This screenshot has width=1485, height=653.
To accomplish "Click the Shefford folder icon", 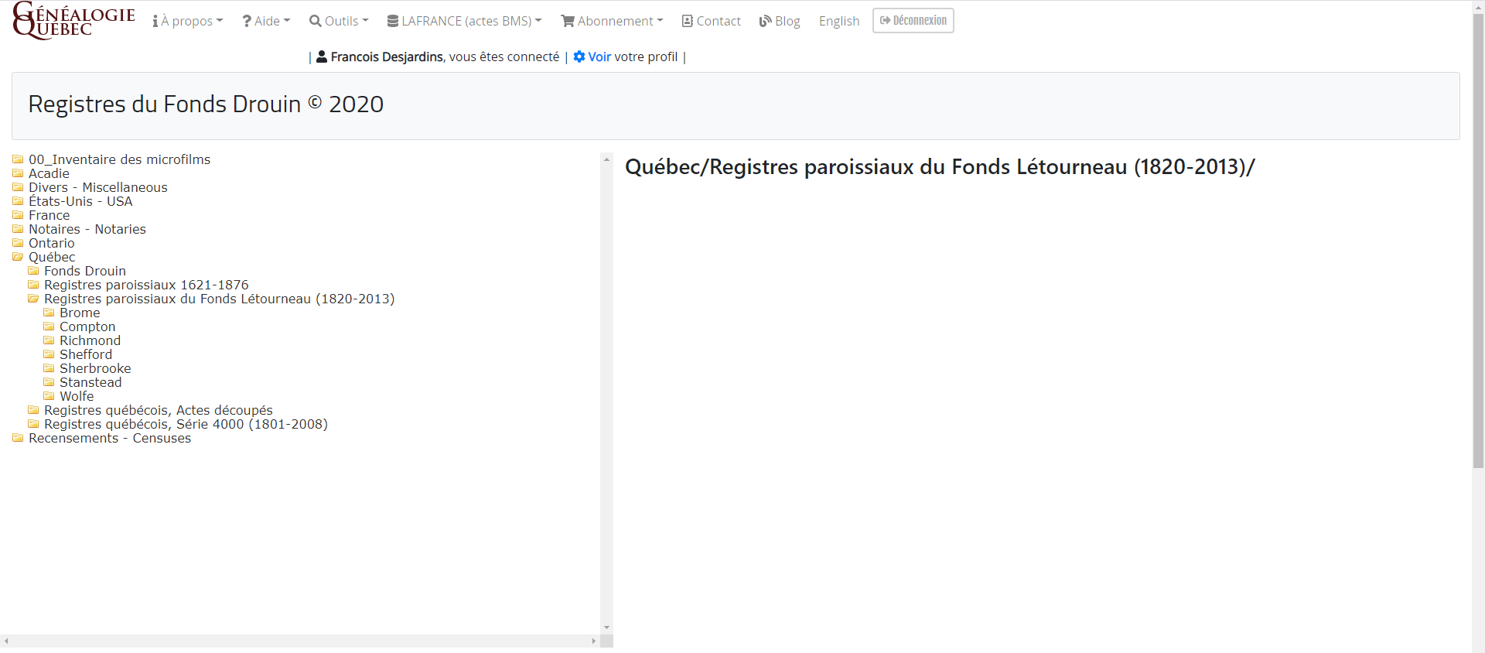I will 49,354.
